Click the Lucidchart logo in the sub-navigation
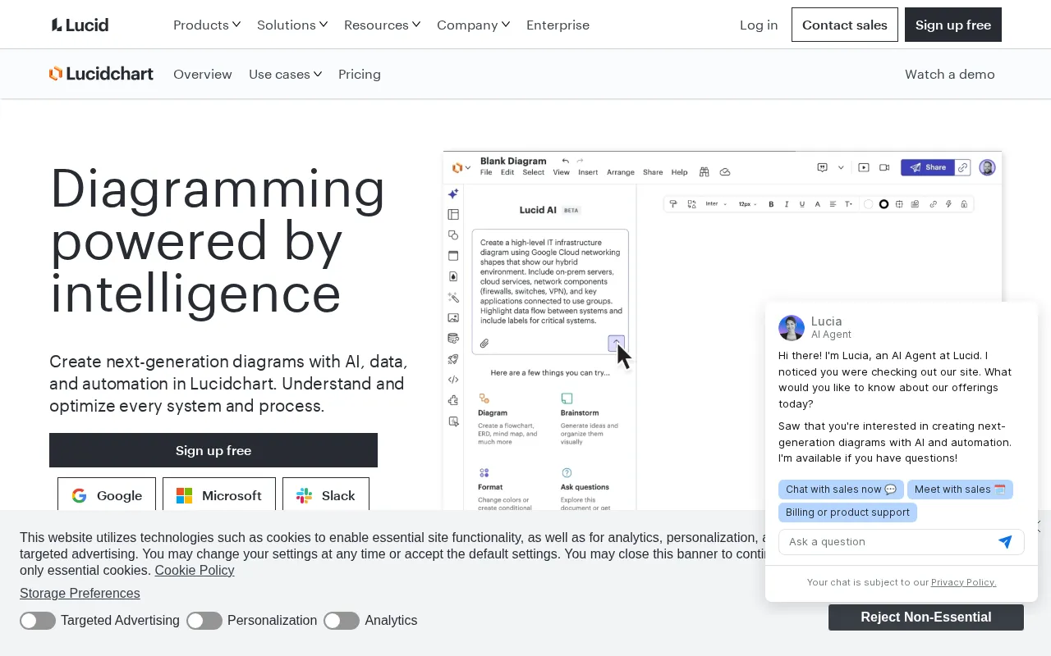Screen dimensions: 1051x656 coord(101,74)
